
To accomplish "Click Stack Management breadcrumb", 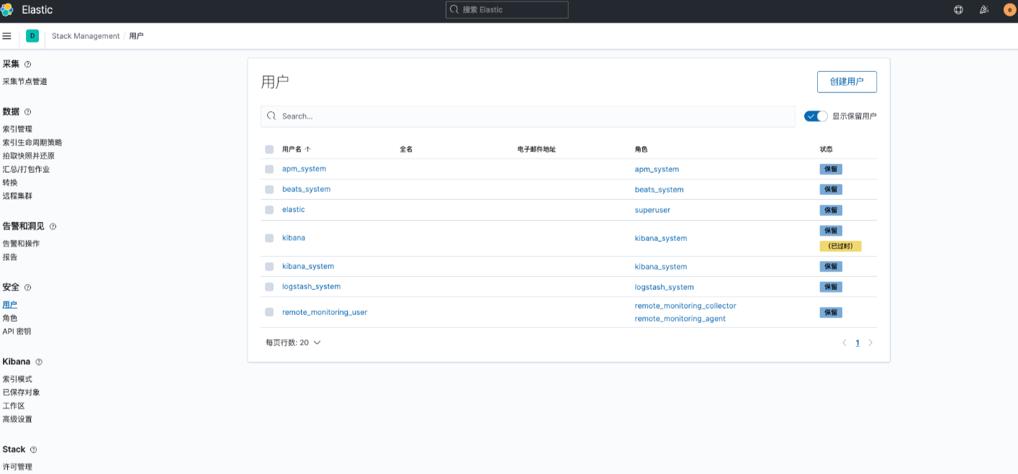I will (x=86, y=36).
